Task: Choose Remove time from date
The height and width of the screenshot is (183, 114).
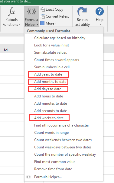Action: [x=53, y=169]
